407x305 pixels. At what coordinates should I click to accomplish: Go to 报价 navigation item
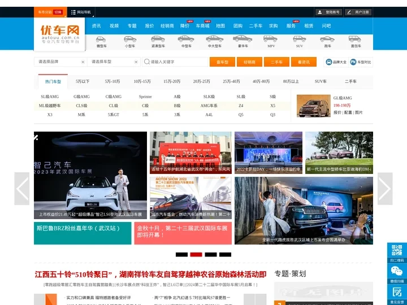[149, 26]
